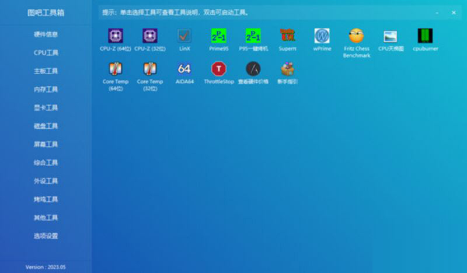Select the ThrottleStop tool icon
Screen dimensions: 467x273
pyautogui.click(x=218, y=69)
